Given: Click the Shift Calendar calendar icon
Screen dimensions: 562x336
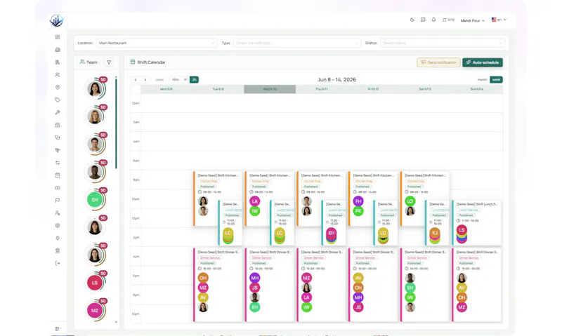Looking at the screenshot, I should pos(133,62).
